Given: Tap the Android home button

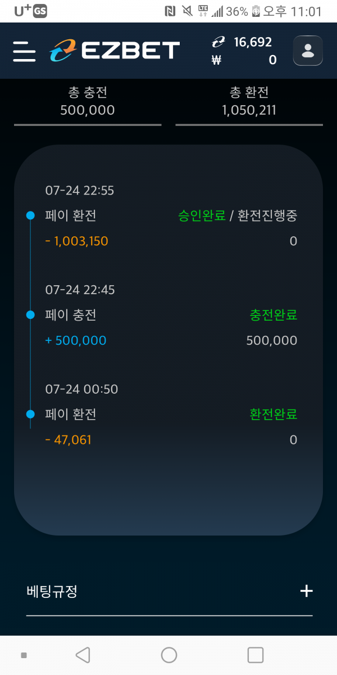Looking at the screenshot, I should [169, 655].
